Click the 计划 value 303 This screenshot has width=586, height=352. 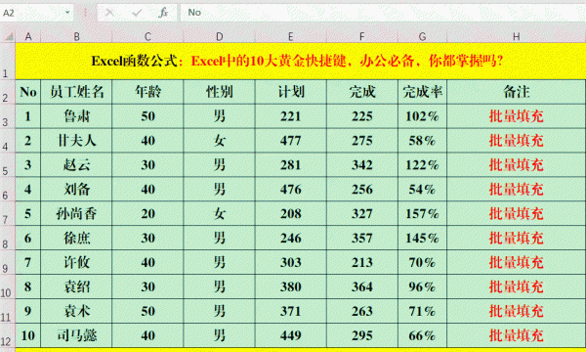pyautogui.click(x=291, y=263)
